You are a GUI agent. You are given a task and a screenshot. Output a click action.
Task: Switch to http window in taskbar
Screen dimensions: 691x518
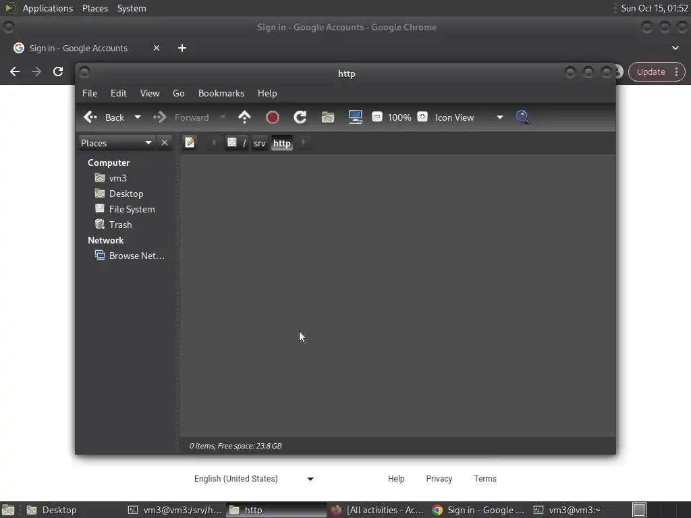click(x=276, y=510)
